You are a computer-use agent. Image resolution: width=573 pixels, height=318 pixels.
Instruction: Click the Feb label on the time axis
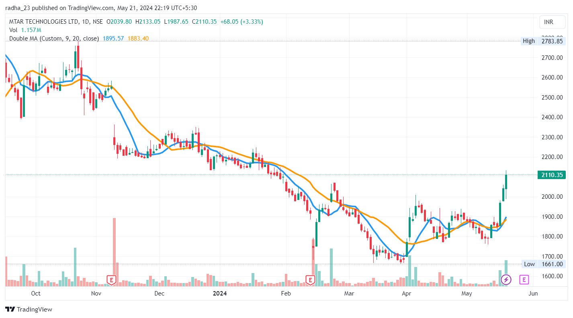[x=286, y=294]
